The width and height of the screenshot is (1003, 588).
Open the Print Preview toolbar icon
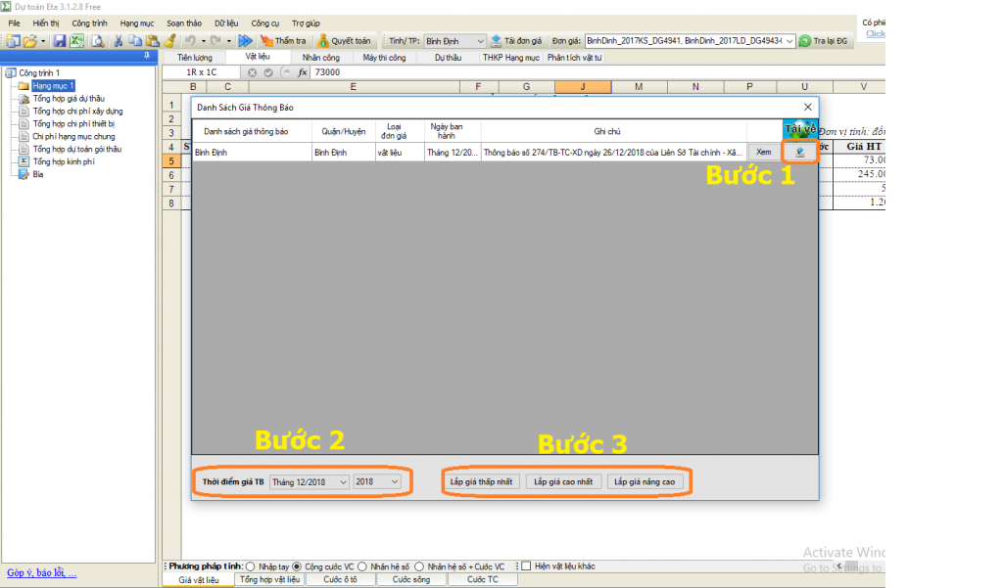pos(97,41)
